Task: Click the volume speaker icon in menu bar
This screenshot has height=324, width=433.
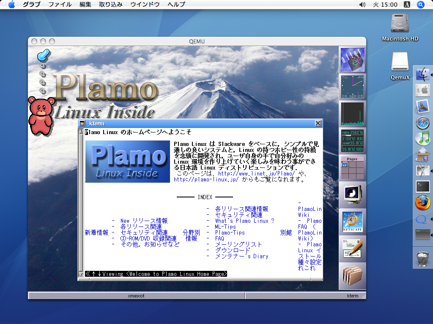Action: click(362, 4)
